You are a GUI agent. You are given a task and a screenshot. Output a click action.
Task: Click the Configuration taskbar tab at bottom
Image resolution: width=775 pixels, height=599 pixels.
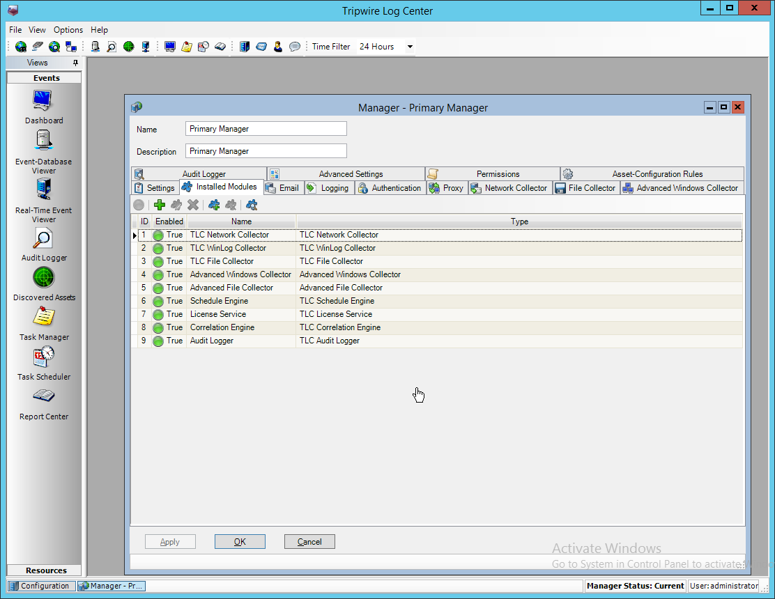pos(41,586)
